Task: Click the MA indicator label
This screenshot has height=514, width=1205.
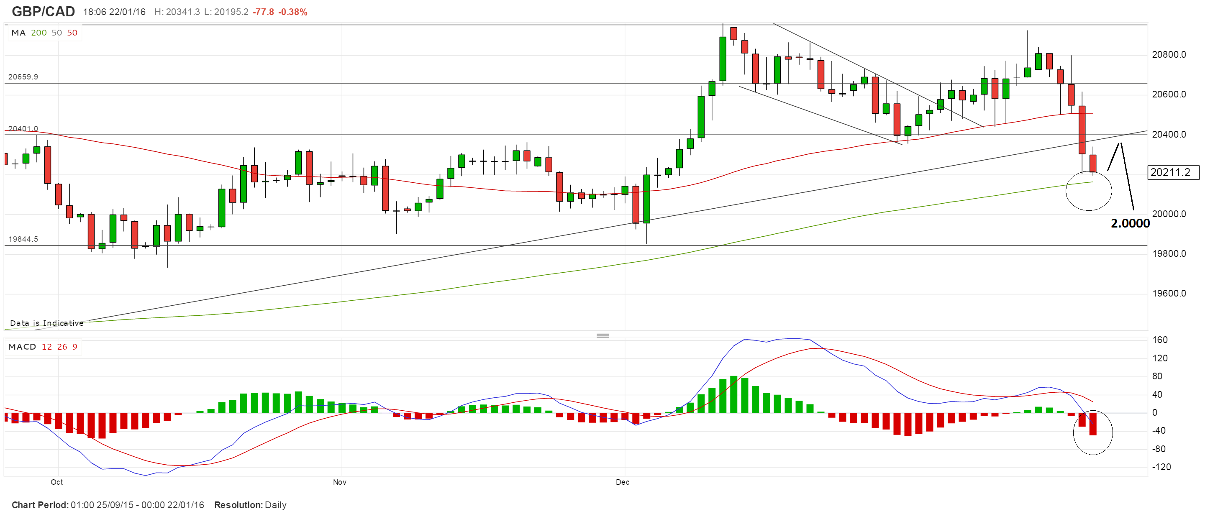Action: (x=18, y=33)
